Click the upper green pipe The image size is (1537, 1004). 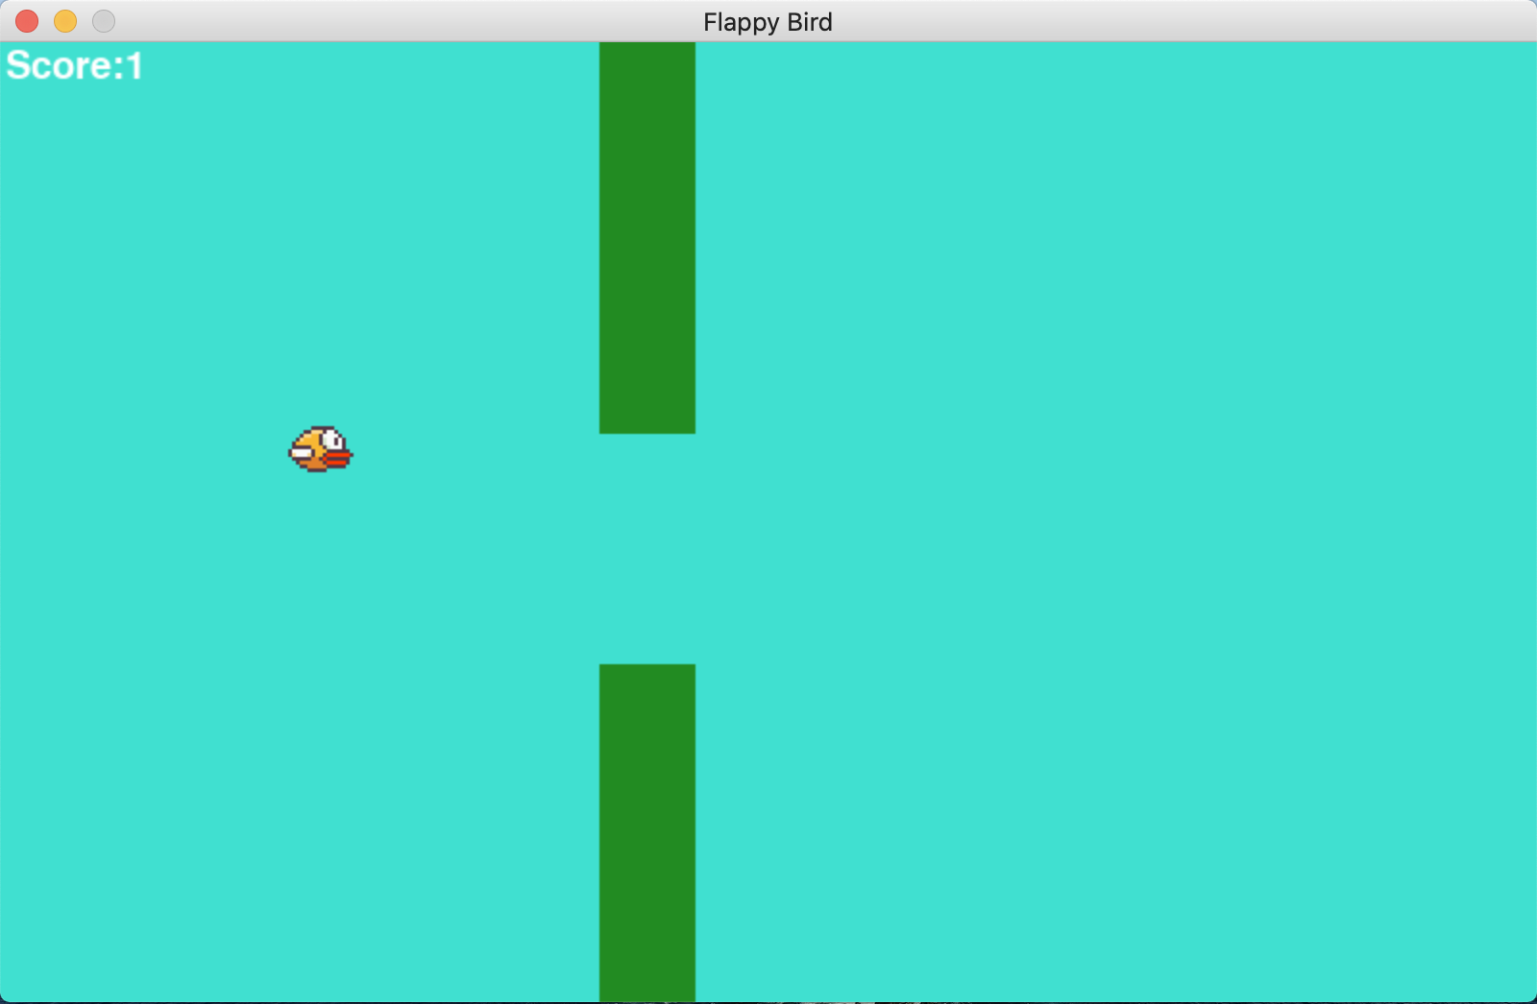[x=647, y=238]
